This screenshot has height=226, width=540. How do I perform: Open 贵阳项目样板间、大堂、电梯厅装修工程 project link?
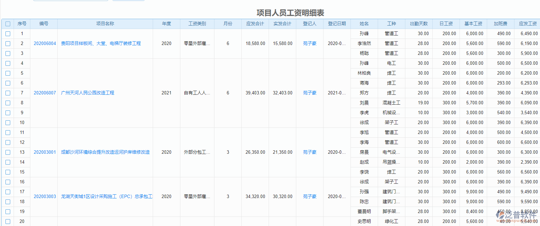(101, 44)
